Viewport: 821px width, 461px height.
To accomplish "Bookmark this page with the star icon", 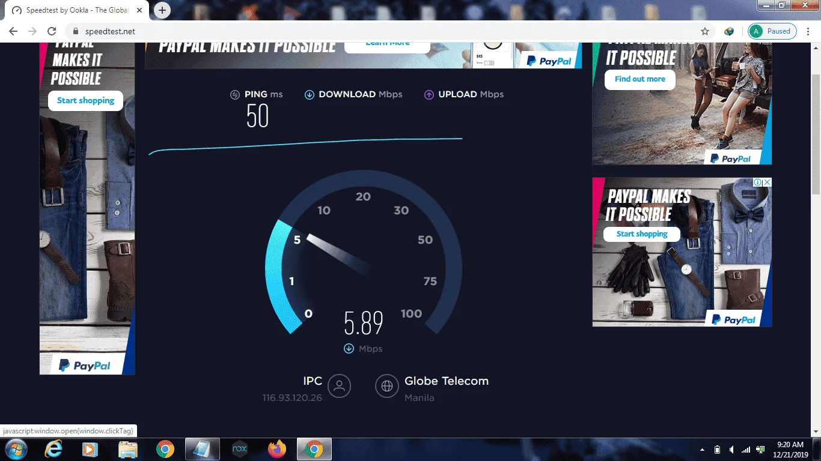I will [705, 31].
